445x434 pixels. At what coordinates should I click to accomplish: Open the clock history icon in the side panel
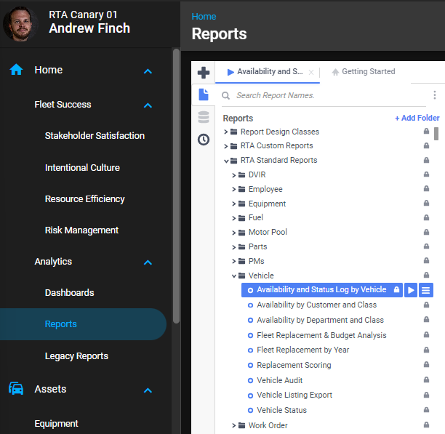point(204,140)
